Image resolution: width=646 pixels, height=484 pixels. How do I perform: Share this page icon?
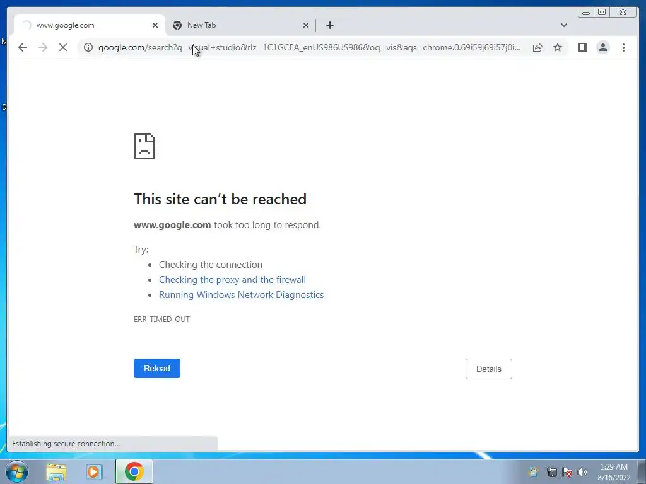pyautogui.click(x=537, y=47)
